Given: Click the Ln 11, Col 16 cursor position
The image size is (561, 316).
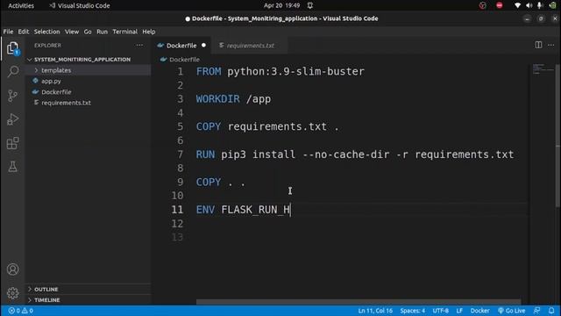Looking at the screenshot, I should point(375,311).
